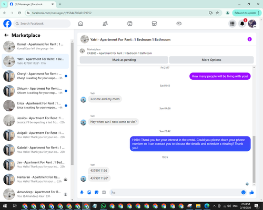Open conversation information purple icon
The width and height of the screenshot is (263, 210).
(x=249, y=39)
